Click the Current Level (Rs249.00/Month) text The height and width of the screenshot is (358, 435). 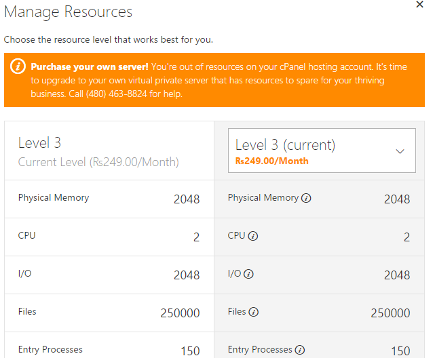click(x=98, y=162)
